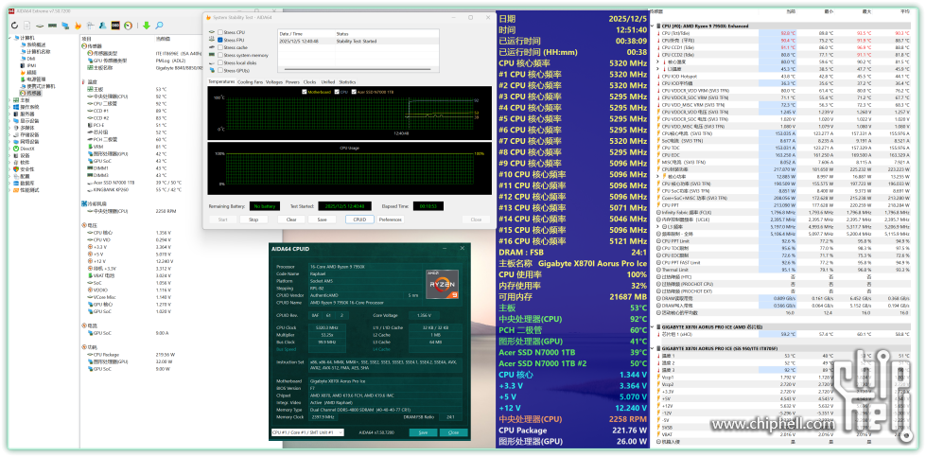Image resolution: width=926 pixels, height=457 pixels.
Task: Enable the Stress CPU checkbox
Action: [x=218, y=32]
